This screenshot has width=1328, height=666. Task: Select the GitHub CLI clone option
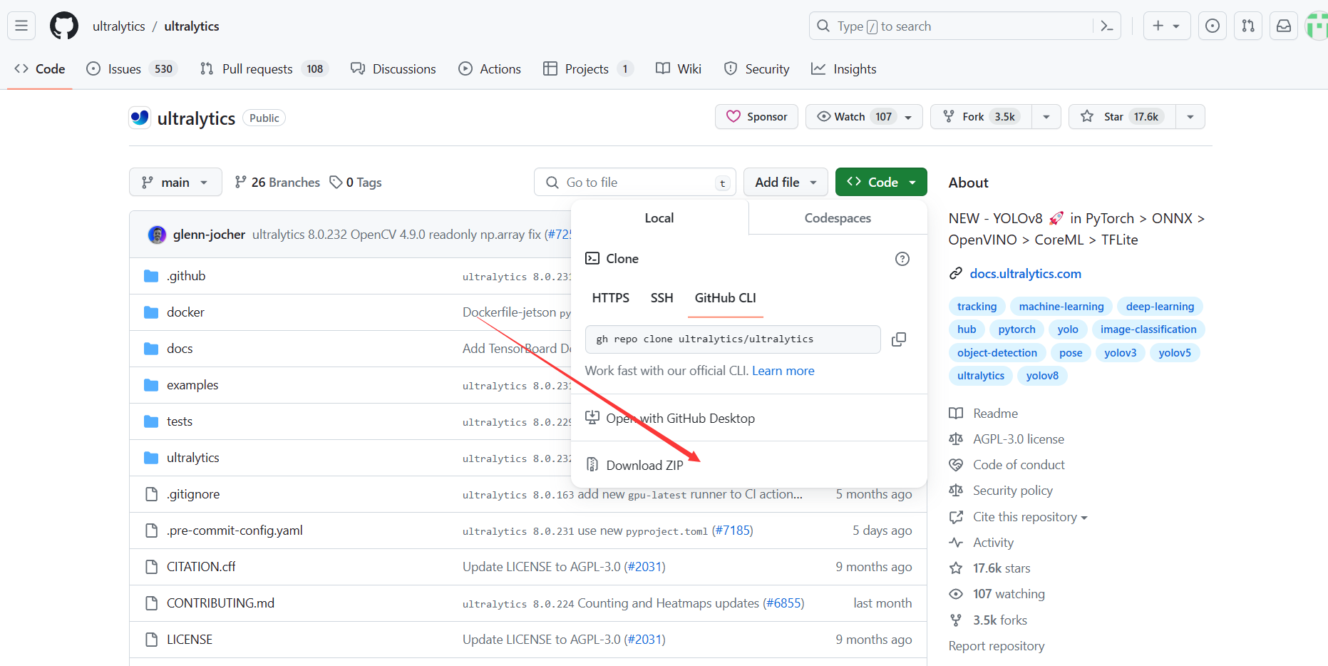[726, 298]
